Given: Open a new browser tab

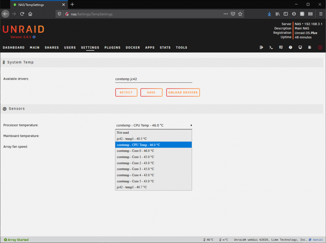Looking at the screenshot, I should pyautogui.click(x=72, y=4).
